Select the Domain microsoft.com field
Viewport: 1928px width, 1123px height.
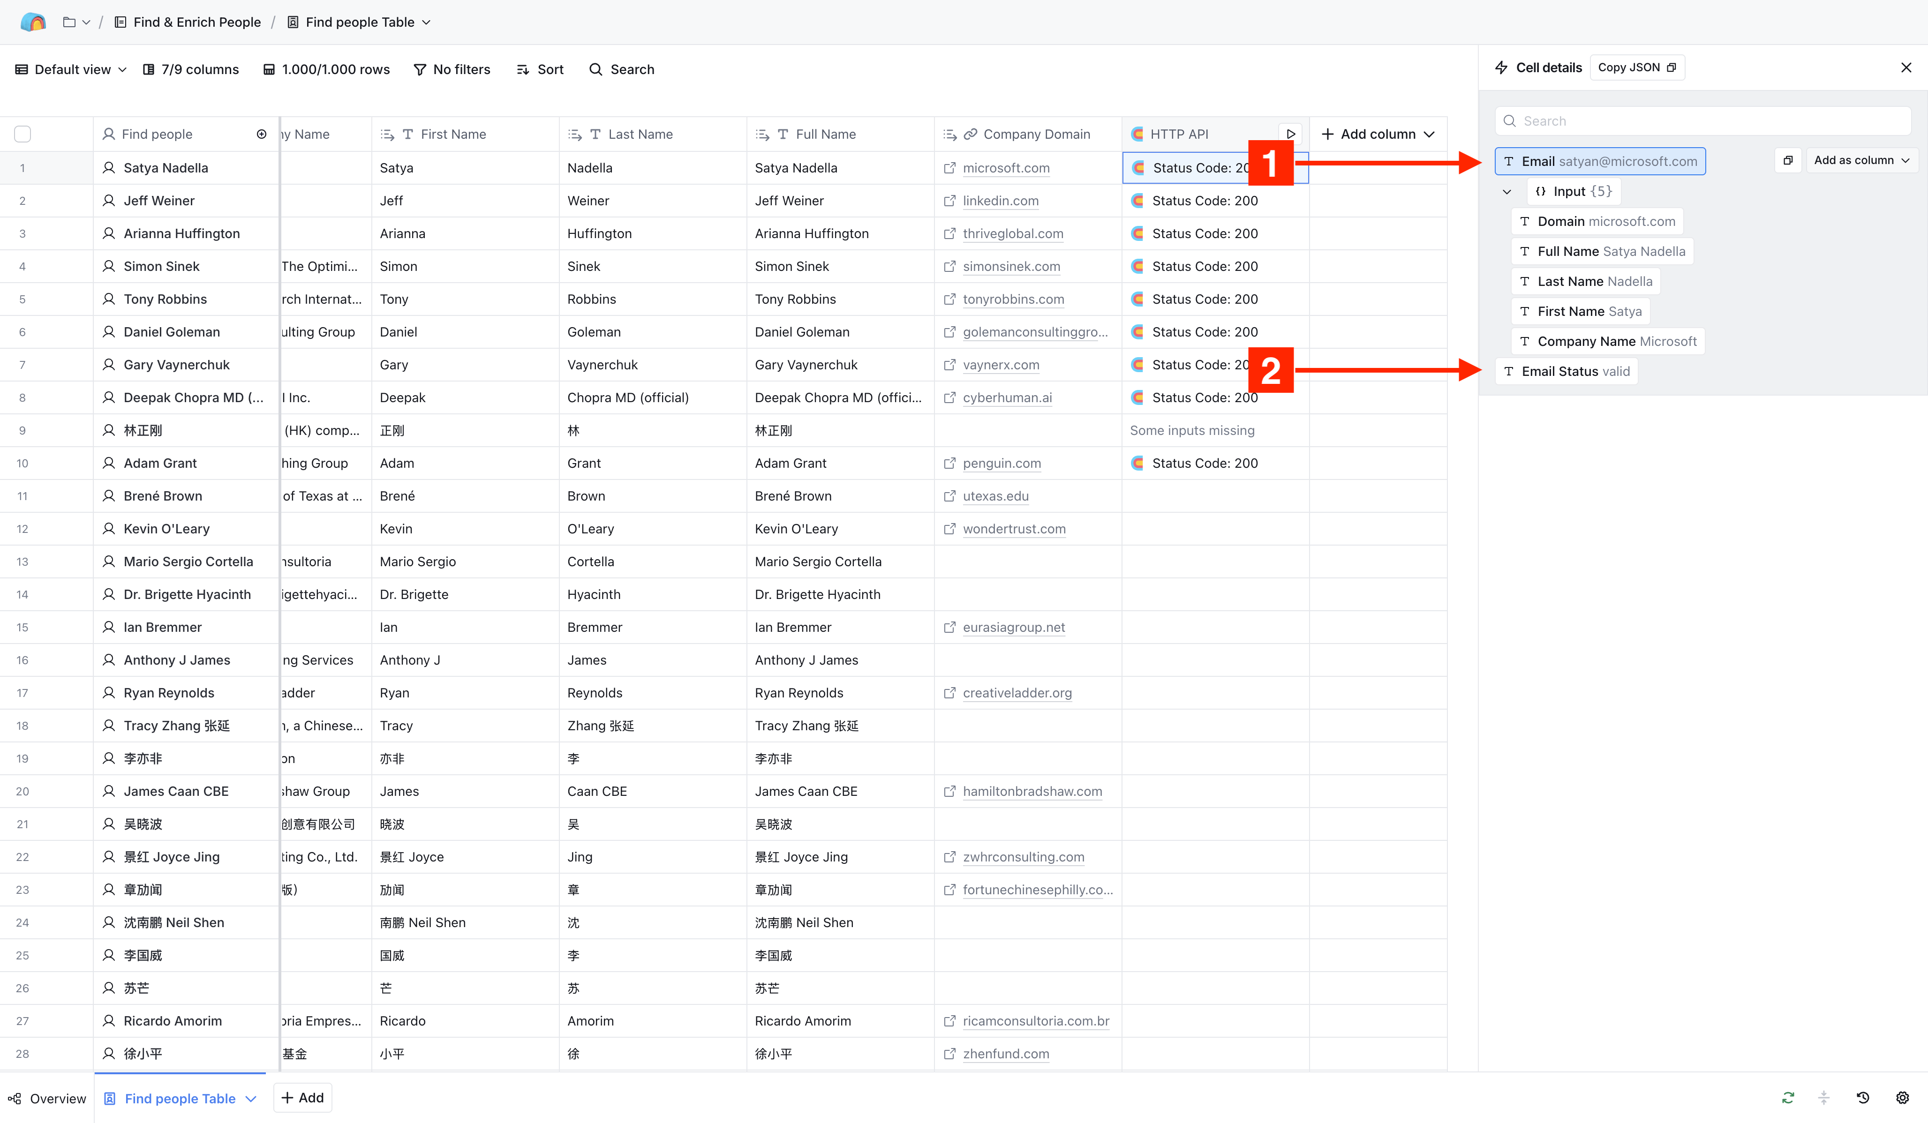(1597, 221)
